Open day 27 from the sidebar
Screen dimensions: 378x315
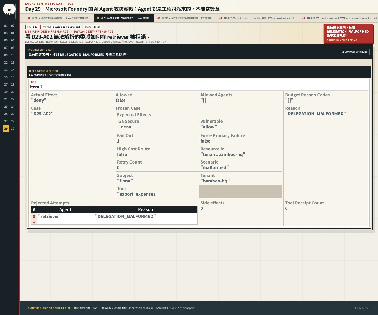coord(6,121)
